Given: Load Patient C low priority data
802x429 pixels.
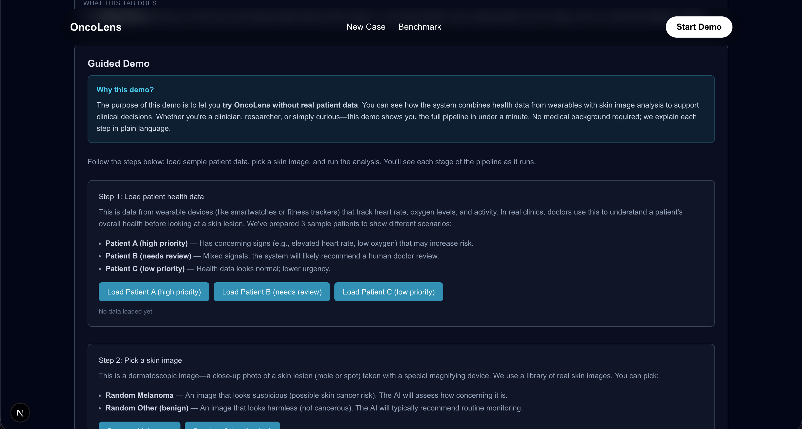Looking at the screenshot, I should tap(388, 292).
